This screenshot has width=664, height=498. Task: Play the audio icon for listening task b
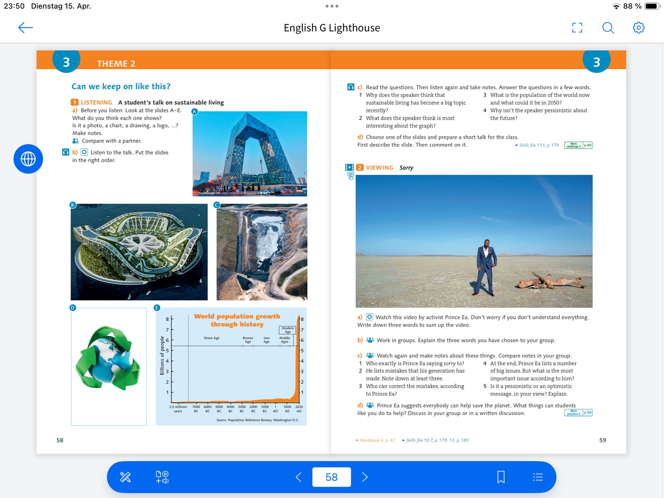point(66,152)
